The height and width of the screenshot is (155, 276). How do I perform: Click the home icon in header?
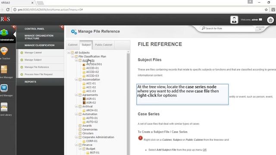(x=270, y=20)
